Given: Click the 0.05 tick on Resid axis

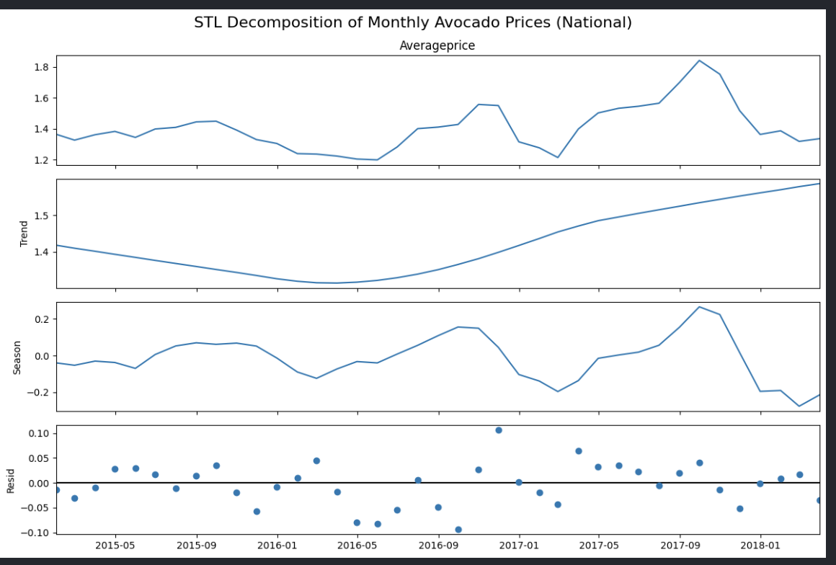Looking at the screenshot, I should 36,458.
